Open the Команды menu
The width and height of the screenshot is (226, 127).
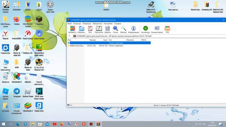[77, 24]
